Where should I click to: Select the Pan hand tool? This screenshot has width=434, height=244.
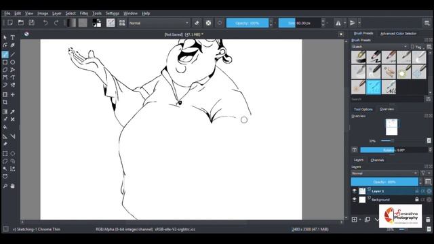13,186
